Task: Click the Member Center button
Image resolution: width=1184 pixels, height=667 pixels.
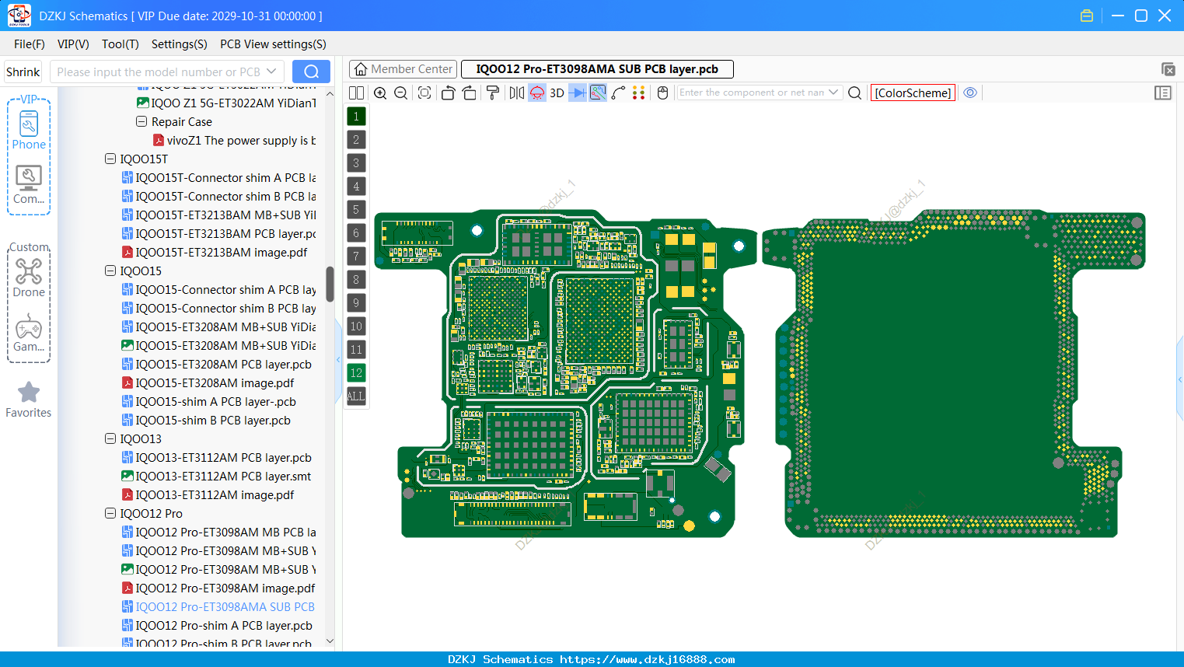Action: [x=403, y=69]
